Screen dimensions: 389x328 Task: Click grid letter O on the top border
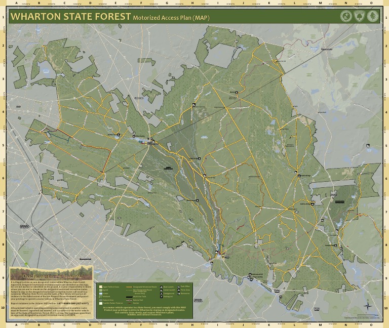371,3
